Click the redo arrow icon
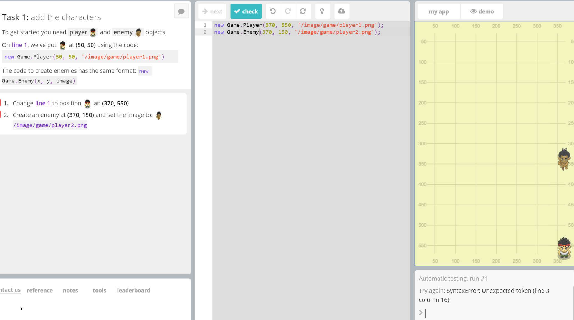The width and height of the screenshot is (574, 320). 288,11
